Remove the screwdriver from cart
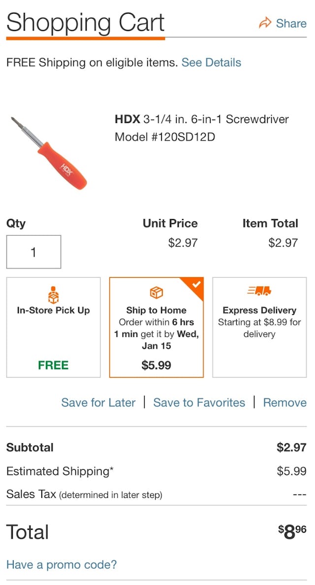This screenshot has height=585, width=315. [x=285, y=402]
